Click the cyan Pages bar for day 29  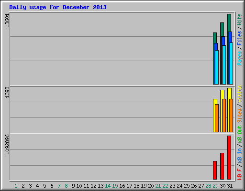tap(217, 67)
